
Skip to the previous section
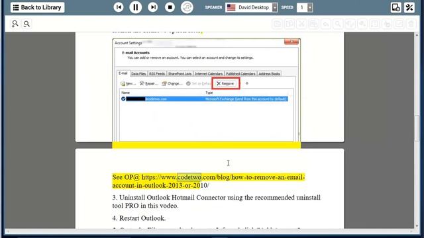[119, 7]
